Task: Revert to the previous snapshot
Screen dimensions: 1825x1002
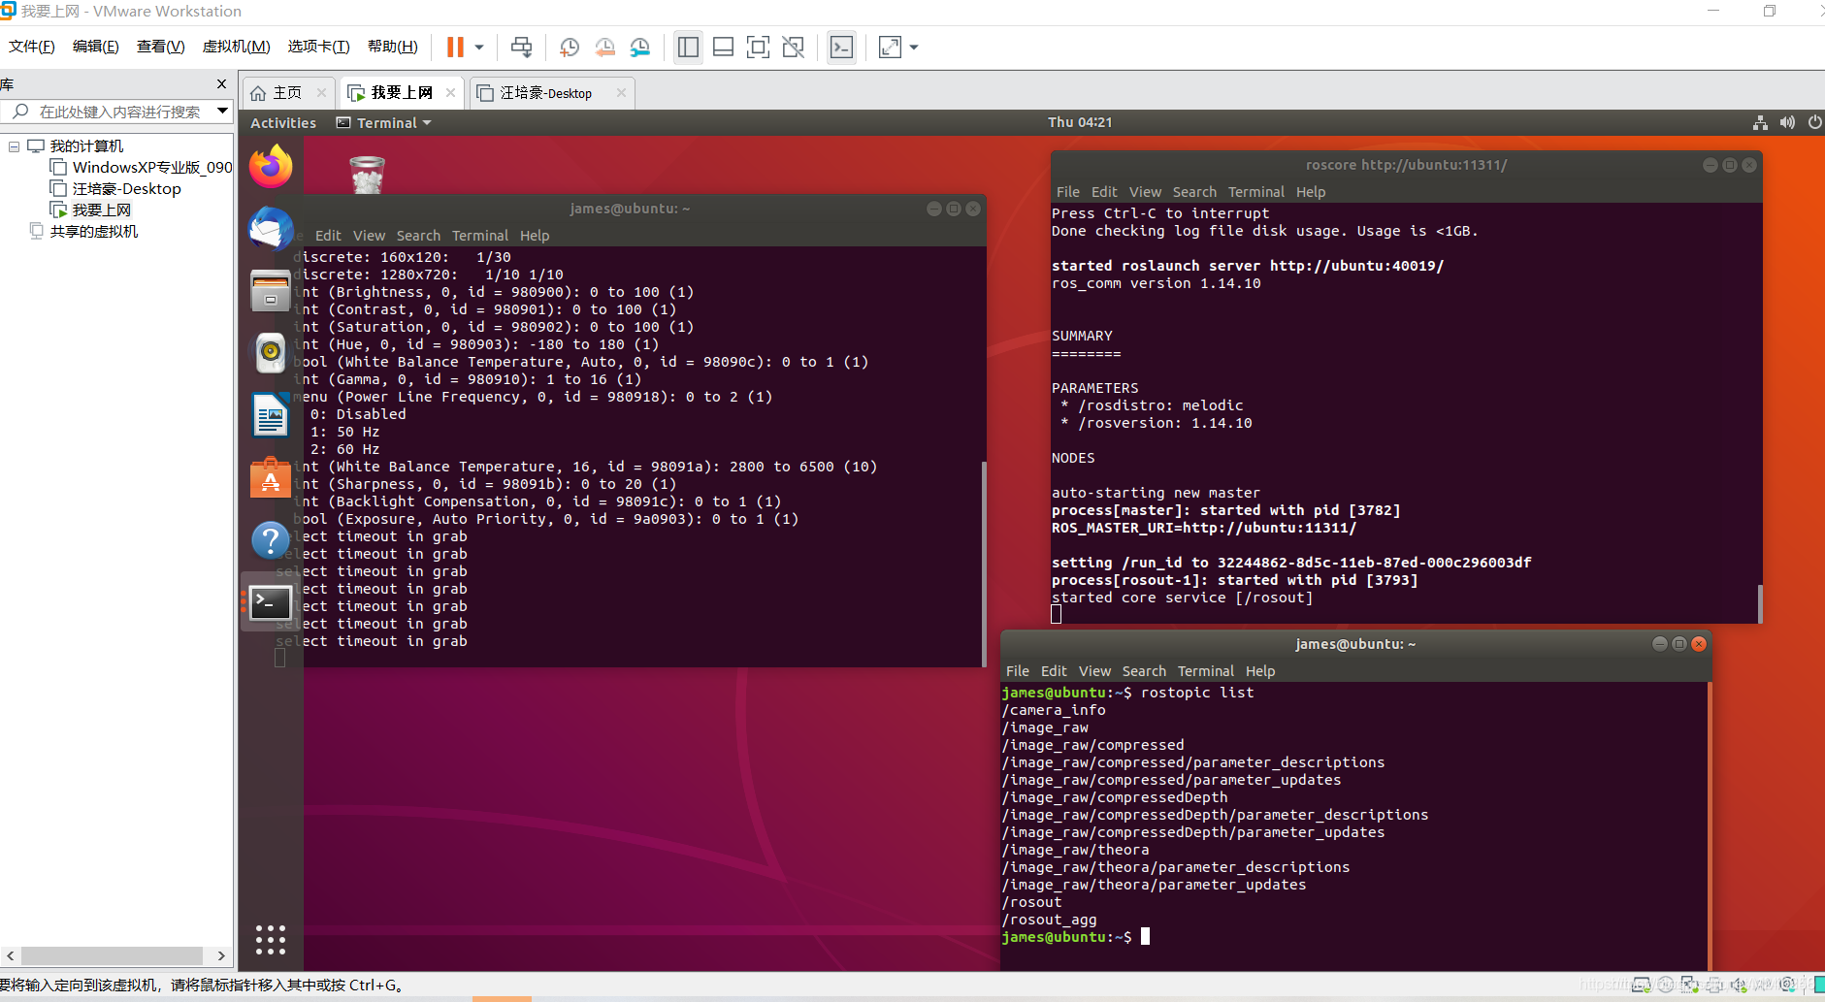Action: point(604,47)
